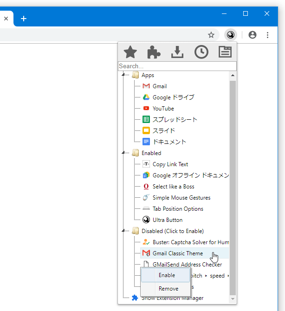Select Tab Position Options label
The height and width of the screenshot is (311, 285).
178,209
